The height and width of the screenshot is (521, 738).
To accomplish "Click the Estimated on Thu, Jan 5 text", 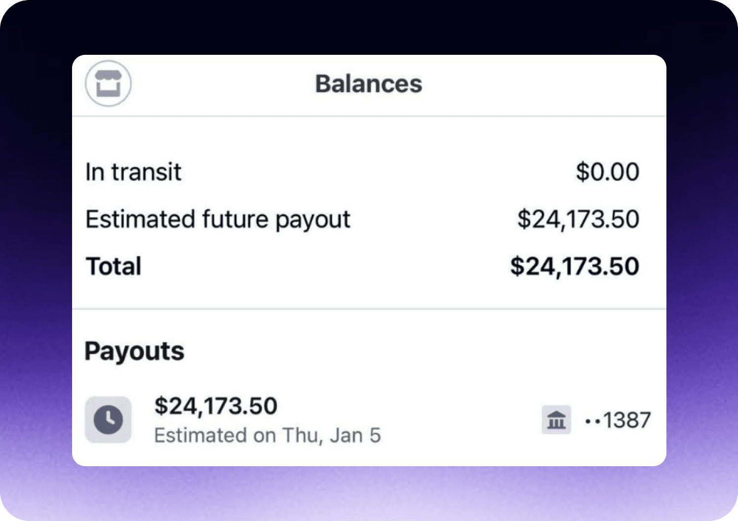I will point(267,436).
